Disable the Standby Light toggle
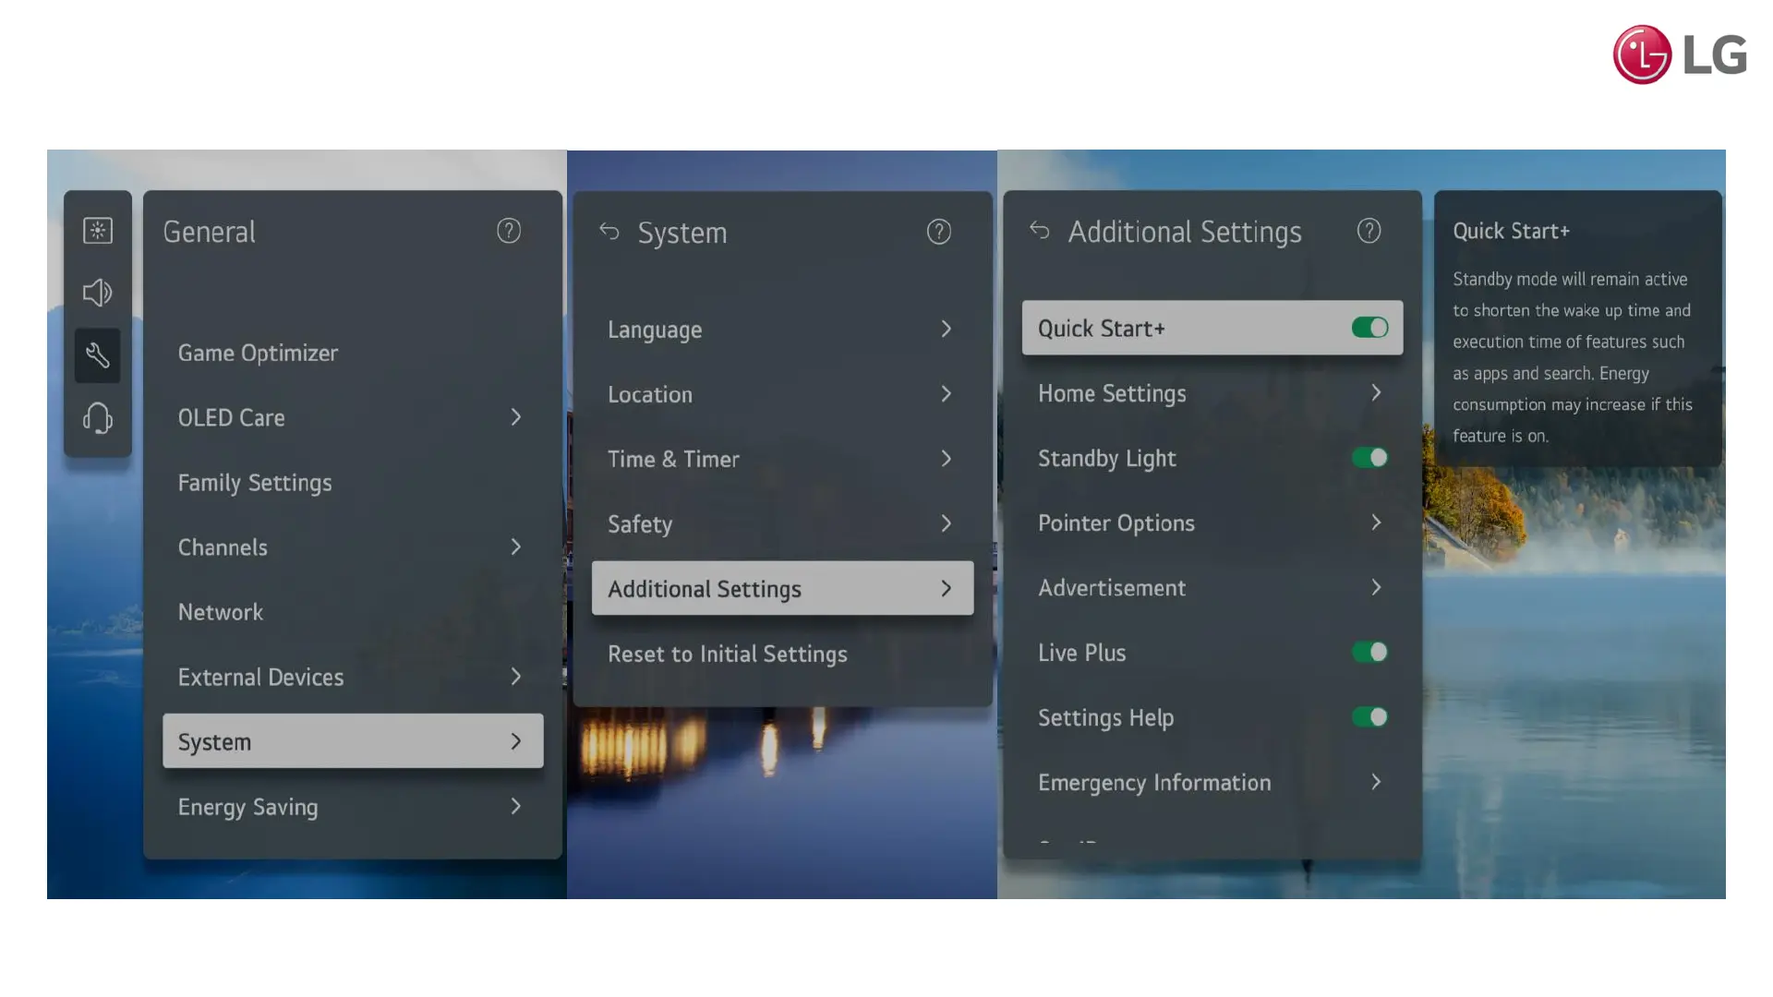 tap(1369, 458)
